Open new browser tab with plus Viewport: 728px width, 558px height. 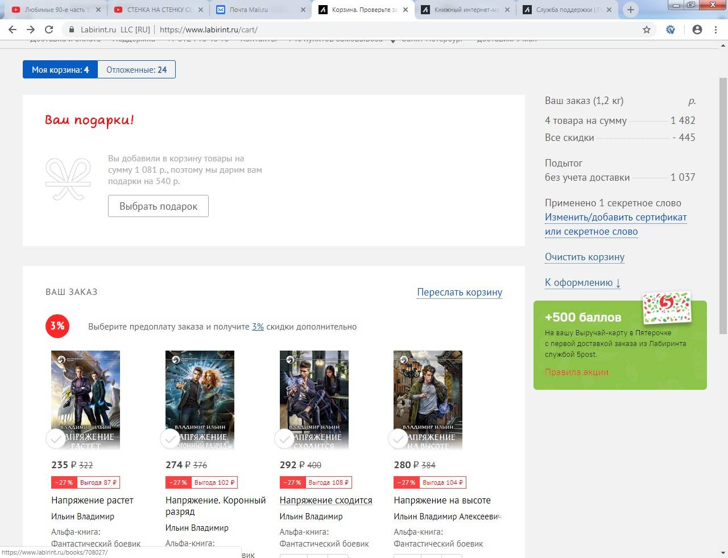click(630, 10)
